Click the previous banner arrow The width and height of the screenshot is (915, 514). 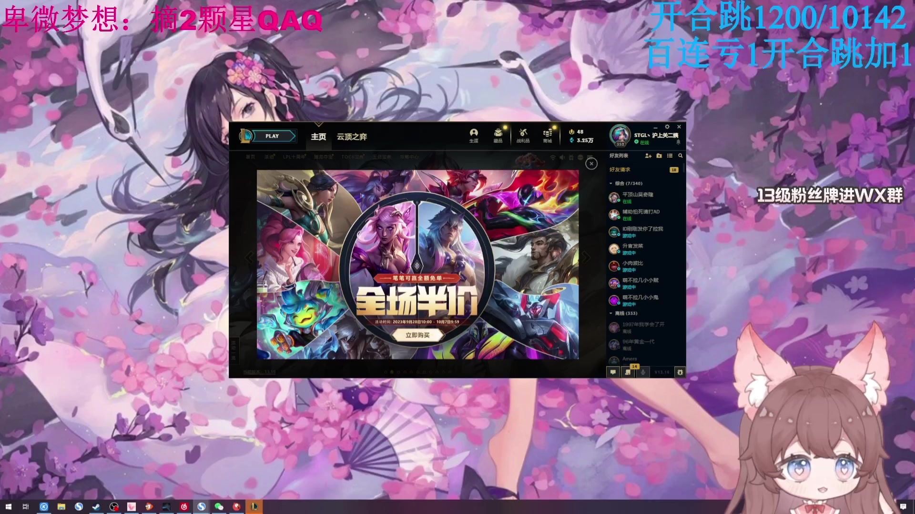249,257
